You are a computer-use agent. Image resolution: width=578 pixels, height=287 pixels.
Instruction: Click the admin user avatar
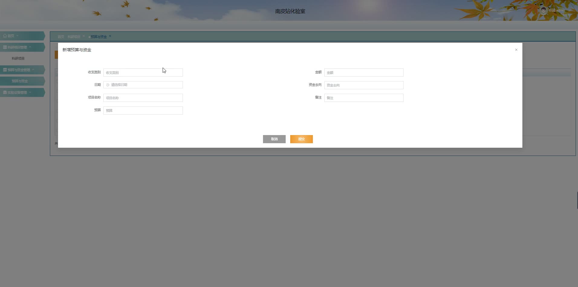544,11
